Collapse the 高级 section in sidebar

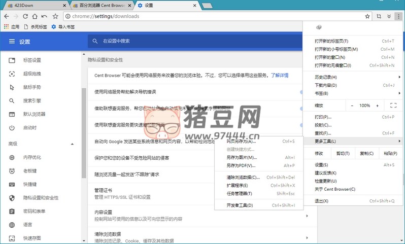pos(72,144)
